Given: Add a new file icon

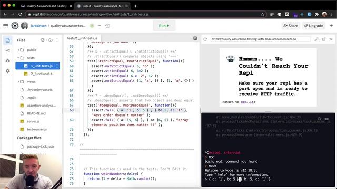Looking at the screenshot, I should point(43,40).
